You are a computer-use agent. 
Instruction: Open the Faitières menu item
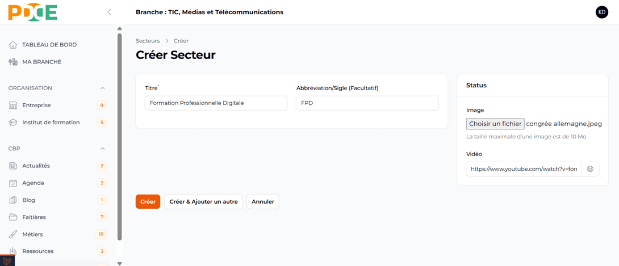point(34,217)
